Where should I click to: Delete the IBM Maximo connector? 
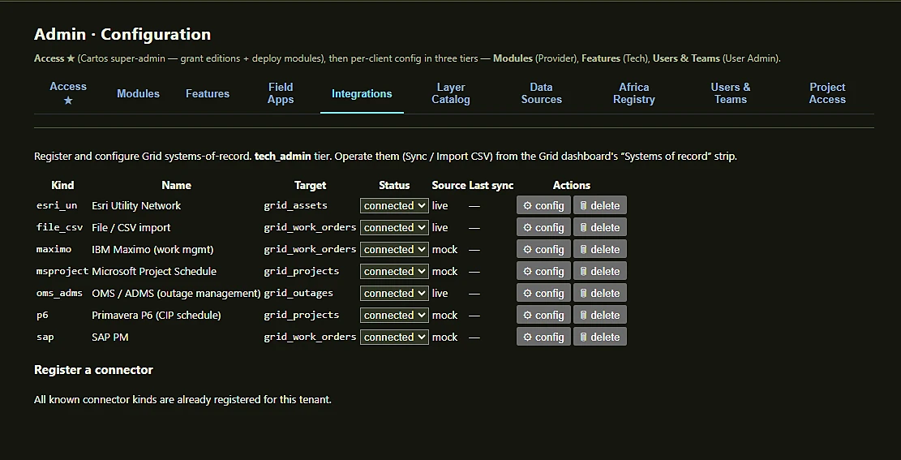[x=599, y=249]
